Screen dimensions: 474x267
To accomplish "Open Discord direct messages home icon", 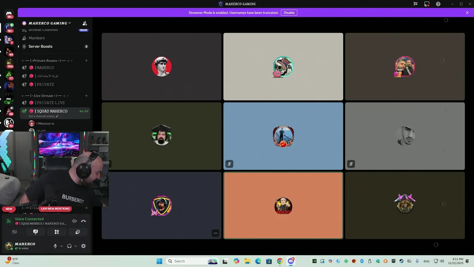I will (x=9, y=14).
